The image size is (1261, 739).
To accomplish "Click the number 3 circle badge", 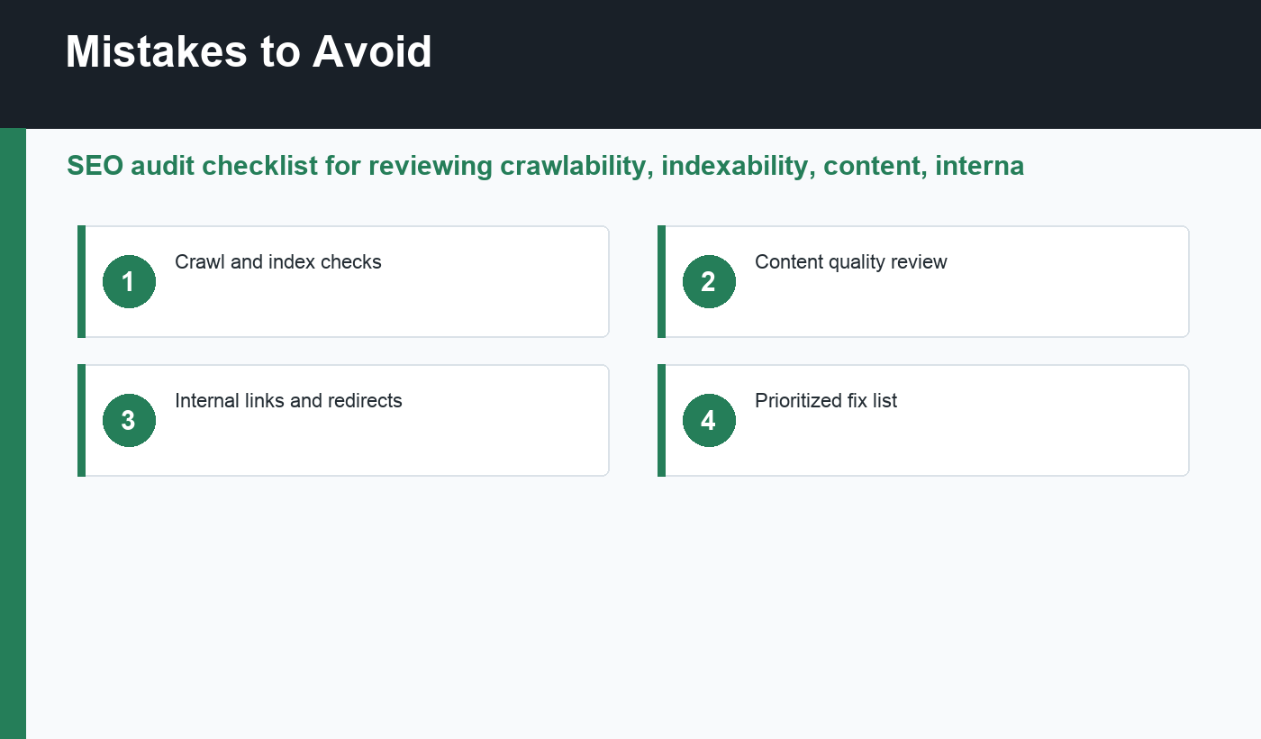I will [x=129, y=420].
